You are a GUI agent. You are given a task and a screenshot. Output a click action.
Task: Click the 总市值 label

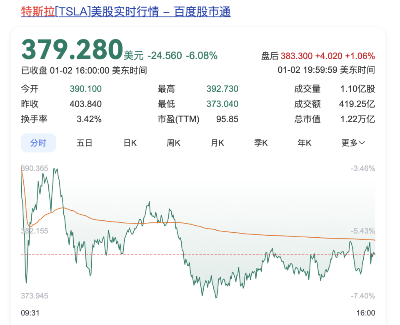point(307,119)
